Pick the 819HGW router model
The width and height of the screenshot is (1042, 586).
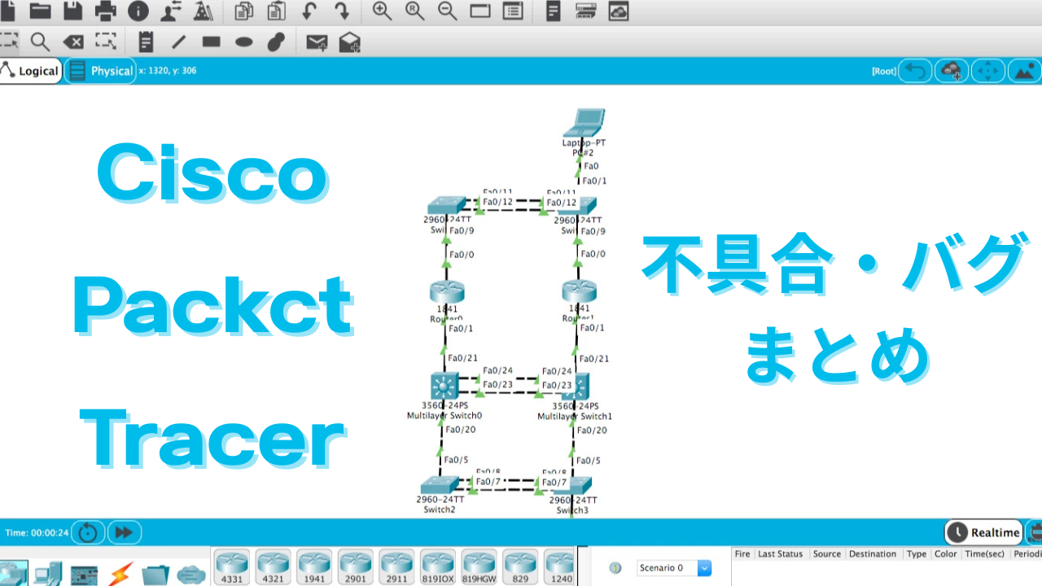click(479, 567)
